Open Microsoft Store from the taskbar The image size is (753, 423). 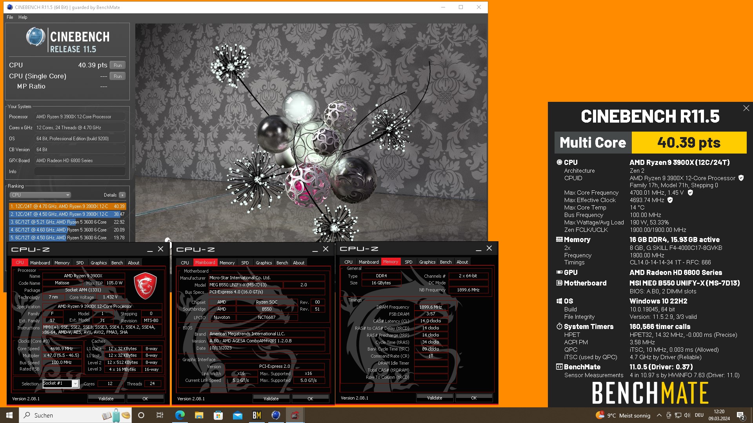coord(218,415)
